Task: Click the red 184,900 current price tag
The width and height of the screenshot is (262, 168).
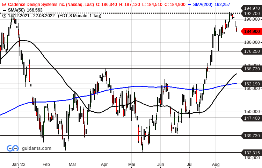Action: pyautogui.click(x=251, y=31)
